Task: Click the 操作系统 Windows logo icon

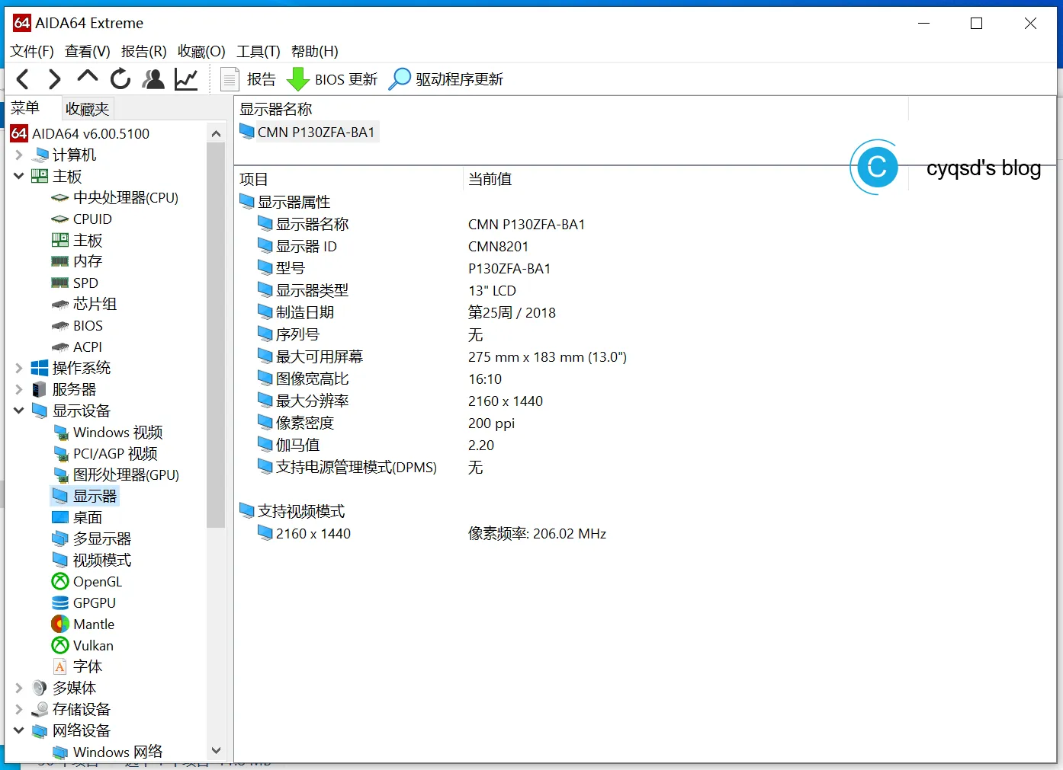Action: click(x=40, y=369)
